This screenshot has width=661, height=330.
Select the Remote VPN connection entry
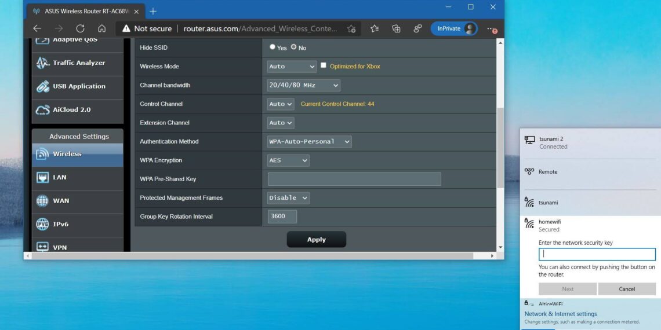point(590,172)
